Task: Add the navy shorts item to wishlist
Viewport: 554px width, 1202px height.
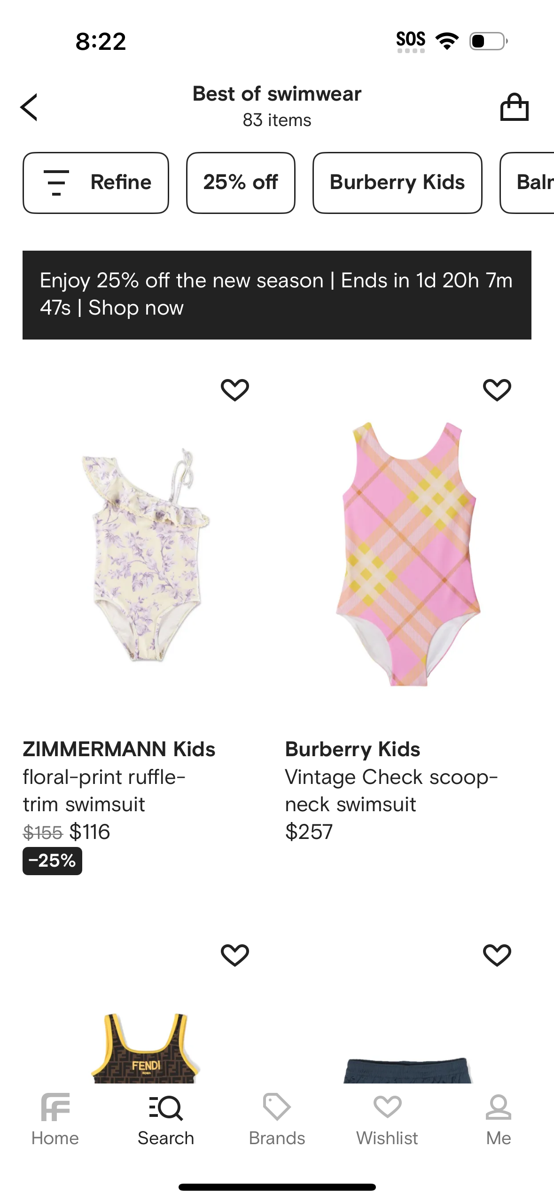Action: [497, 955]
